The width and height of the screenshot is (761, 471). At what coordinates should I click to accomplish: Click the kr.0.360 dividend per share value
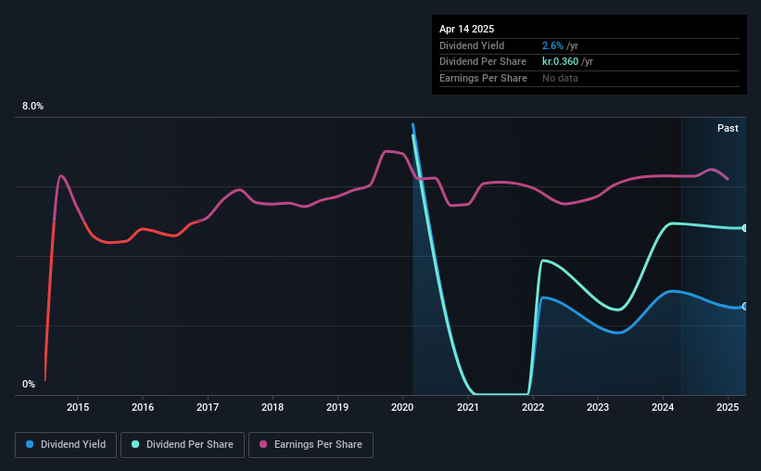560,62
